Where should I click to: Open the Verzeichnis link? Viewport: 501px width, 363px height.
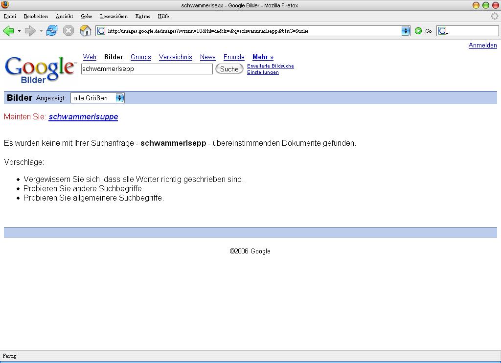coord(176,57)
